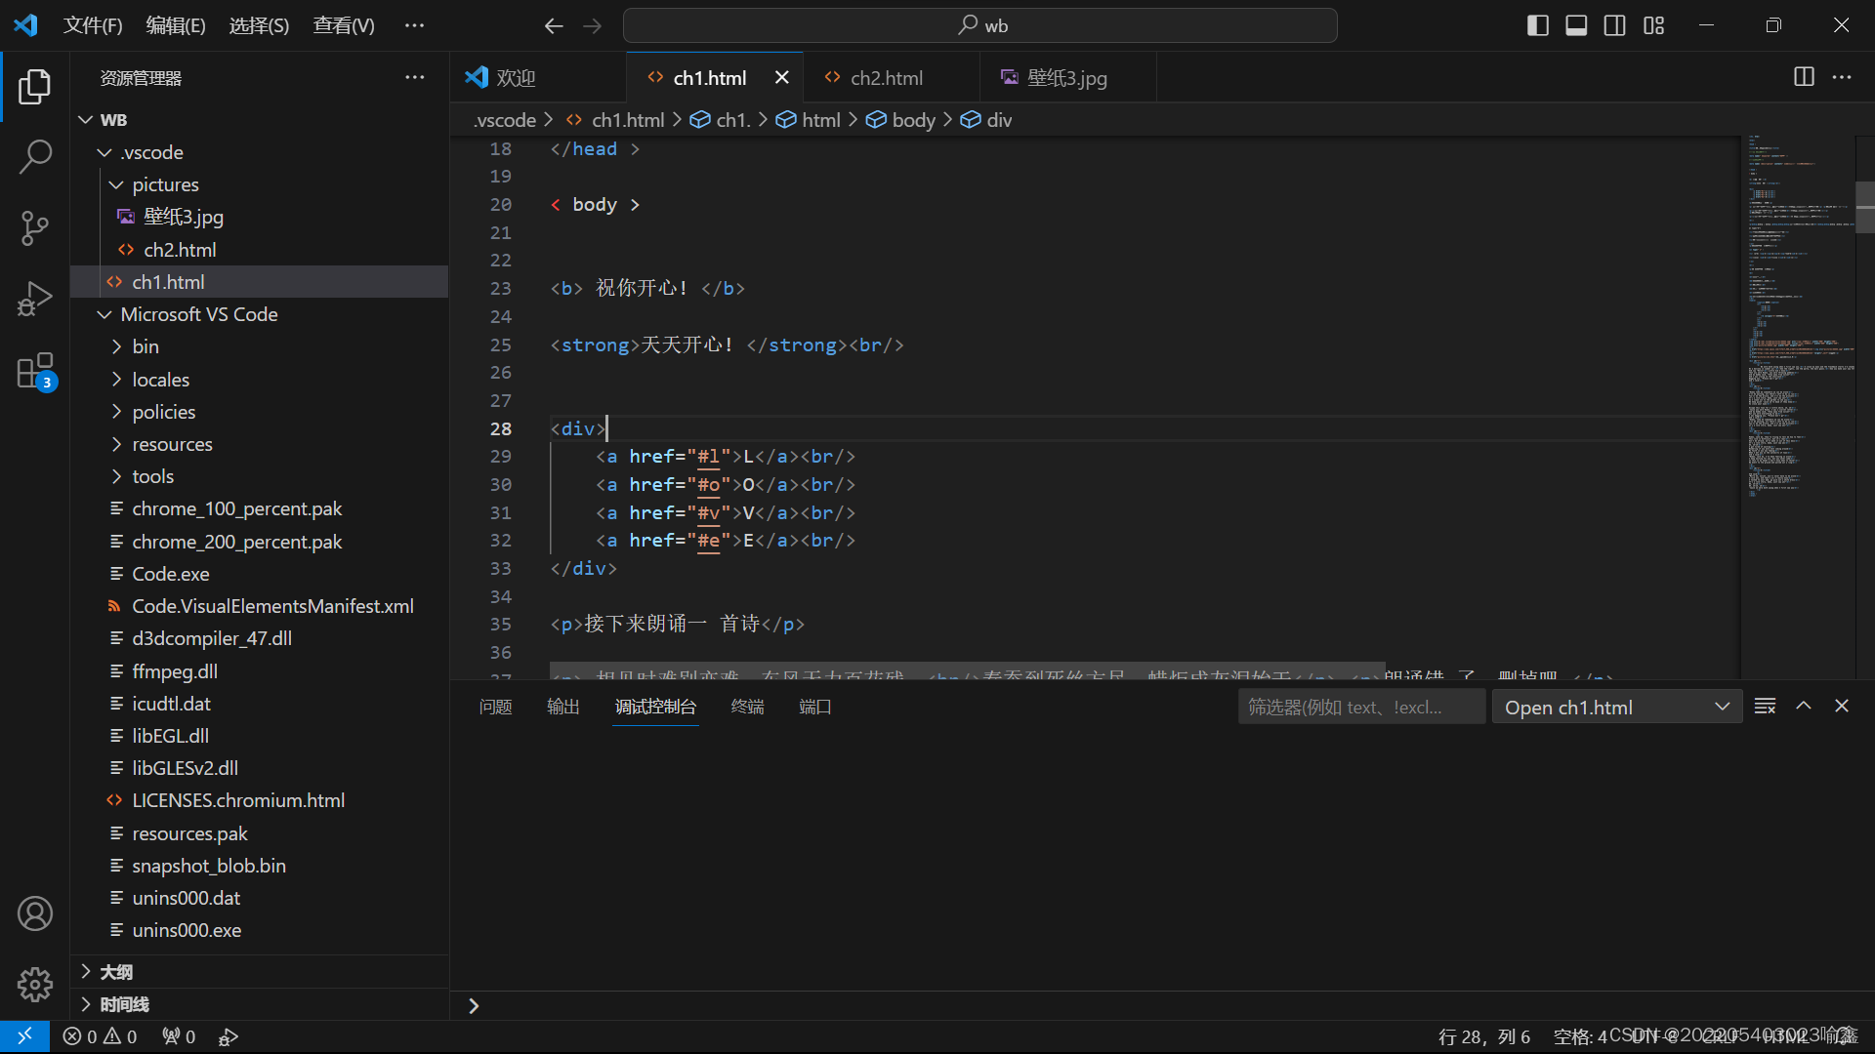Open the 终端 panel tab
Screen dimensions: 1875x1054
747,707
